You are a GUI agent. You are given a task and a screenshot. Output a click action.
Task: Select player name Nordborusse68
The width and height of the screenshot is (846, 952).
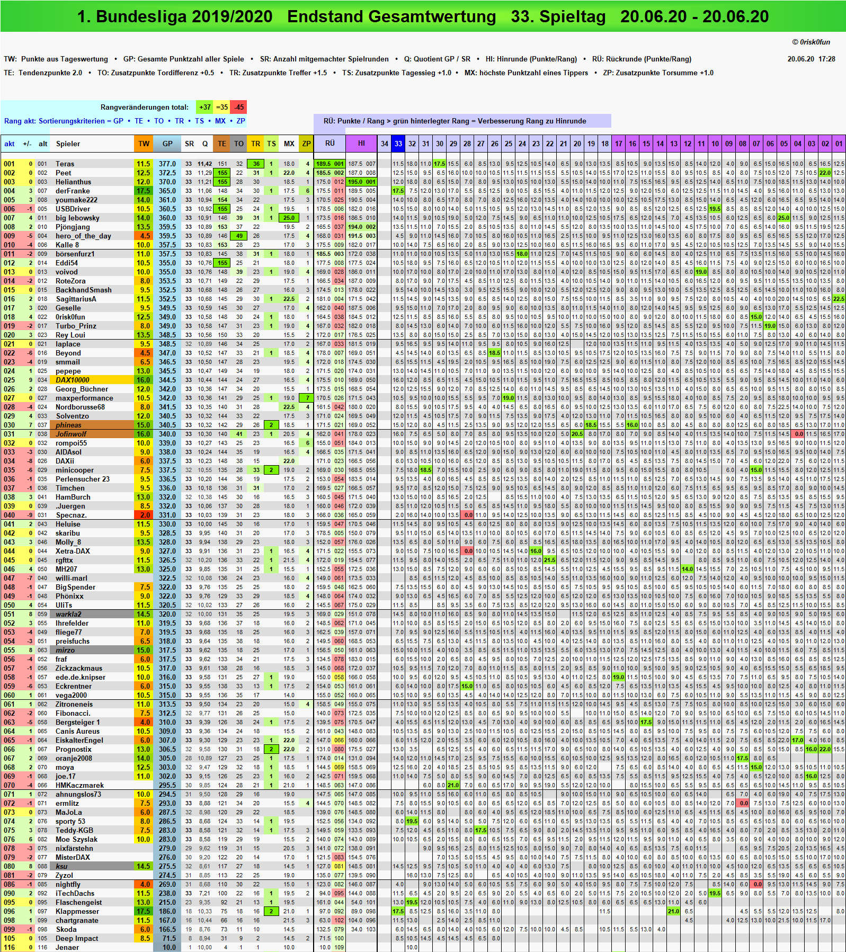coord(80,407)
